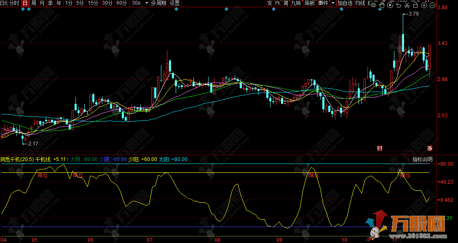Screen dimensions: 458x243
Task: Open the 30s period dropdown arrow
Action: (146, 3)
